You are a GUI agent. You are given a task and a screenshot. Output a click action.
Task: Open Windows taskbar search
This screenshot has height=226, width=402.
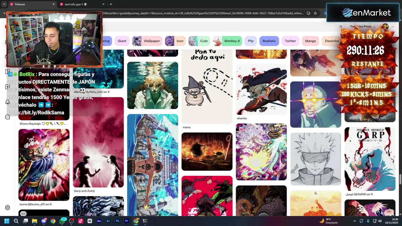click(x=16, y=221)
